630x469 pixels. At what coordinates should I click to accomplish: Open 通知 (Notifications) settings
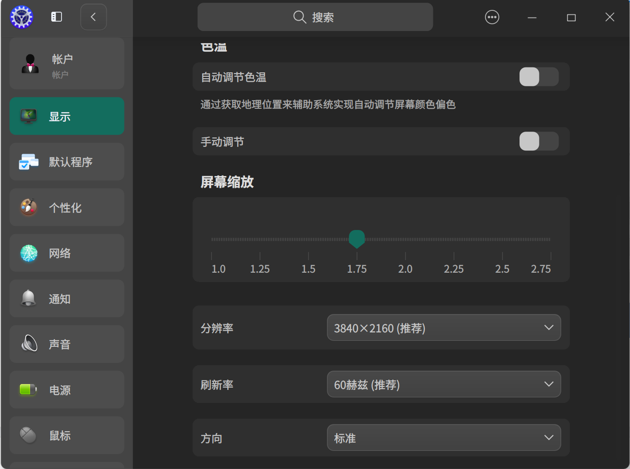pyautogui.click(x=28, y=298)
